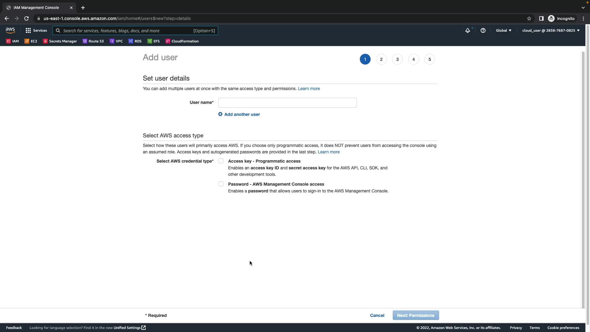Cancel the Add user wizard

[x=377, y=315]
